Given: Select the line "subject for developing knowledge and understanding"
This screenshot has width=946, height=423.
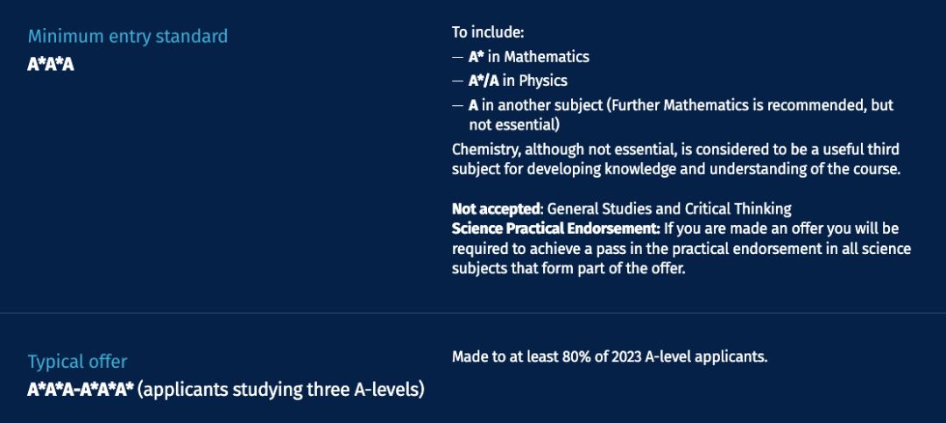Looking at the screenshot, I should (x=675, y=169).
